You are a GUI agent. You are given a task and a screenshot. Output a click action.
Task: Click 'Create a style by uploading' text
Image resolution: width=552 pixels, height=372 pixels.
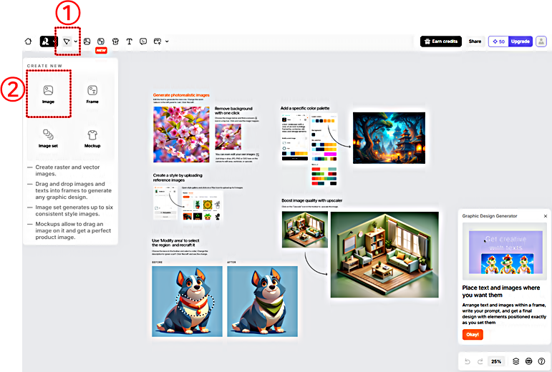[178, 175]
